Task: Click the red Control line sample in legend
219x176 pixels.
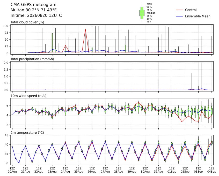Action: [x=179, y=10]
